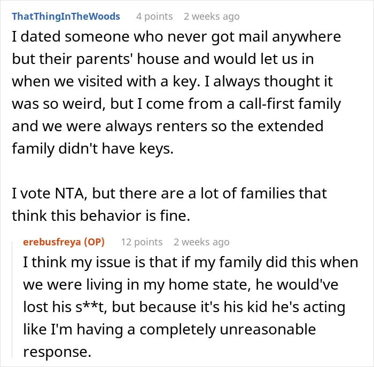The image size is (374, 367).
Task: Open ThatThingInTheWoods user profile
Action: pyautogui.click(x=66, y=17)
